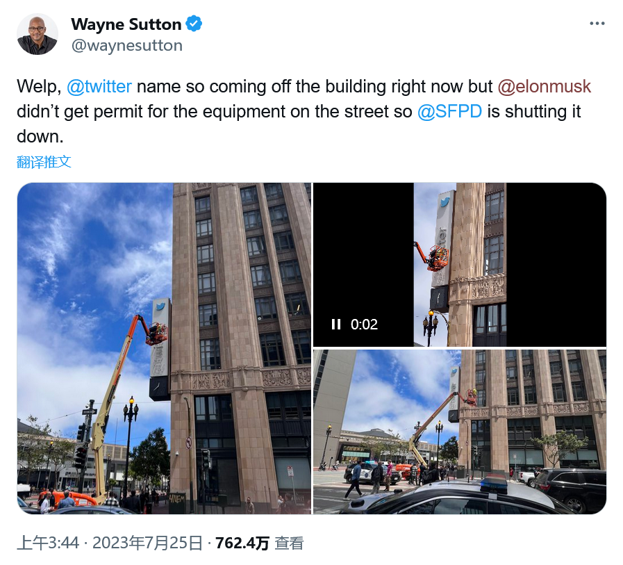Image resolution: width=623 pixels, height=565 pixels.
Task: Open the @waynesutton handle link
Action: [x=126, y=45]
